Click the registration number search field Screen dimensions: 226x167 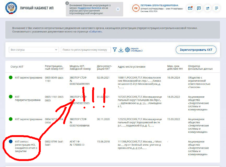tap(86, 50)
